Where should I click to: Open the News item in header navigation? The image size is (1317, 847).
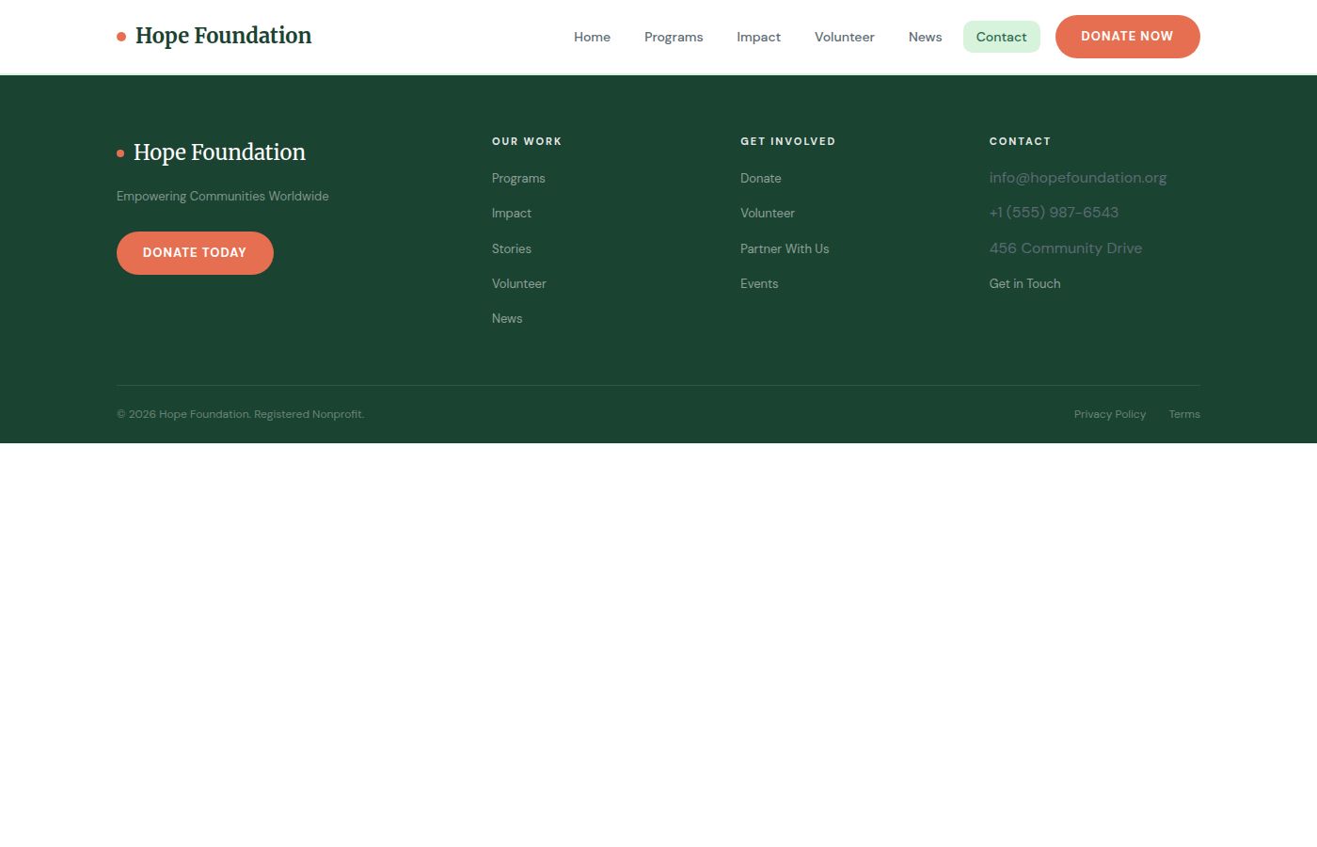925,37
